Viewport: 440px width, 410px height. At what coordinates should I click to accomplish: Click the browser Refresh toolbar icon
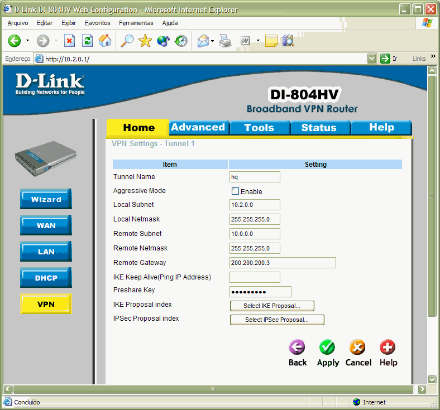click(x=87, y=41)
